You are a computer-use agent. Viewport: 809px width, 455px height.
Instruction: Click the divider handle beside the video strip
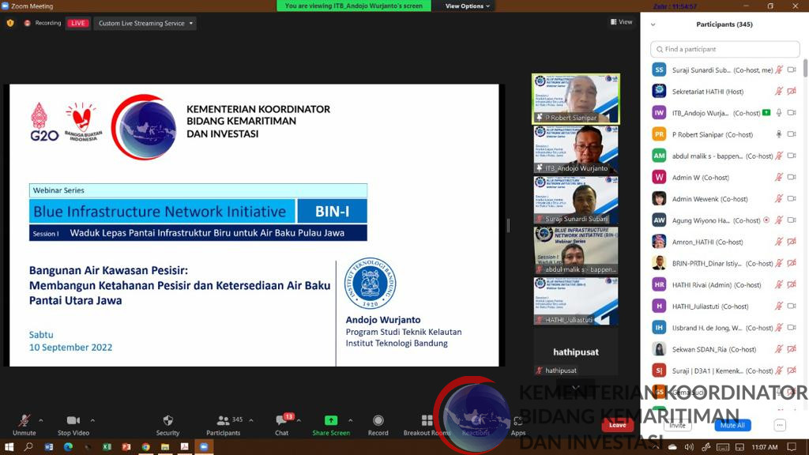(x=508, y=225)
